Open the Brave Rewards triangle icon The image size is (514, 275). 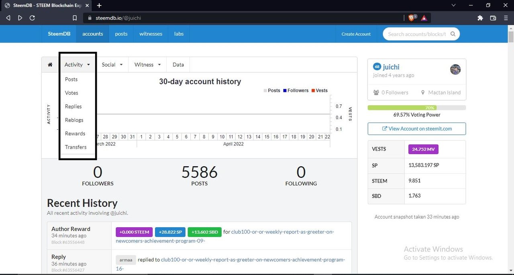[424, 18]
